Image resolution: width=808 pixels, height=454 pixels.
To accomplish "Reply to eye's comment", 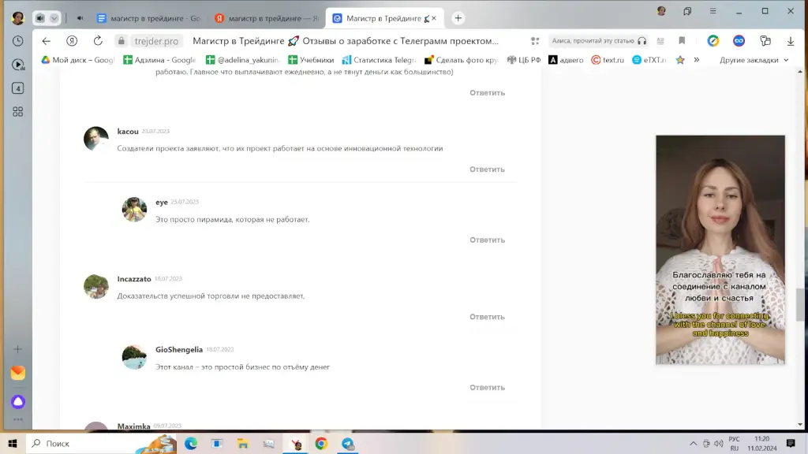I will tap(487, 240).
